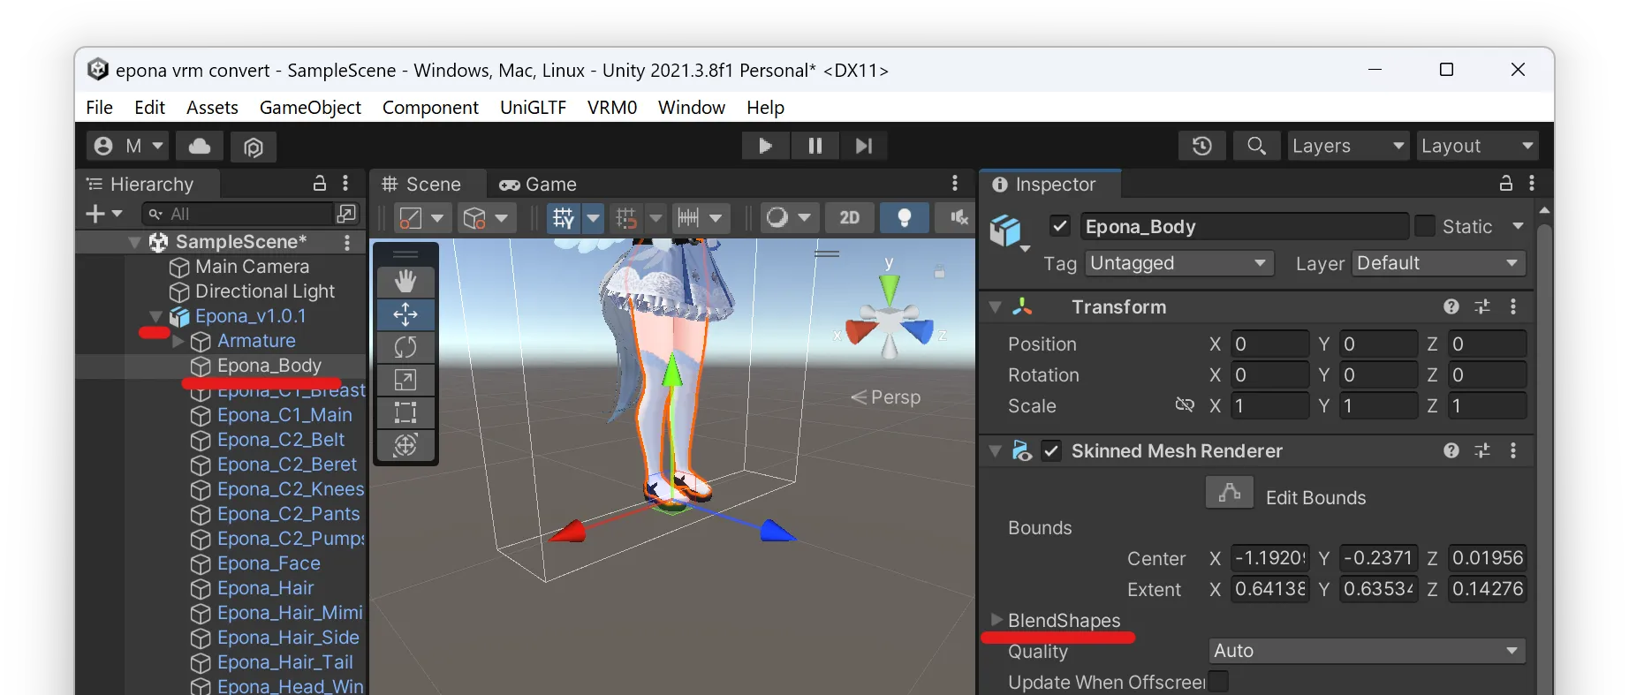Click the add object plus button
This screenshot has width=1629, height=695.
104,214
